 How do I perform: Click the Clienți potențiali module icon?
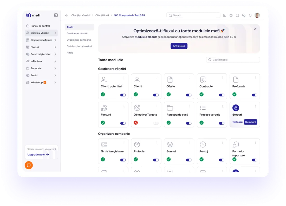104,80
